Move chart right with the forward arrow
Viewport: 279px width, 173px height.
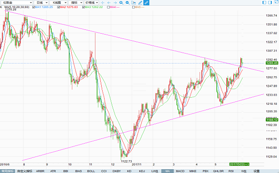tap(115, 3)
